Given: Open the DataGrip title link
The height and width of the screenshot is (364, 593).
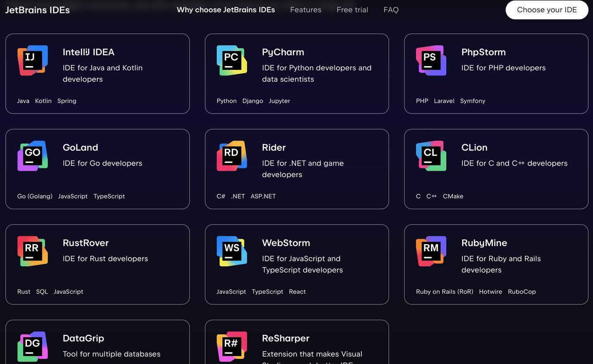Looking at the screenshot, I should [x=83, y=338].
